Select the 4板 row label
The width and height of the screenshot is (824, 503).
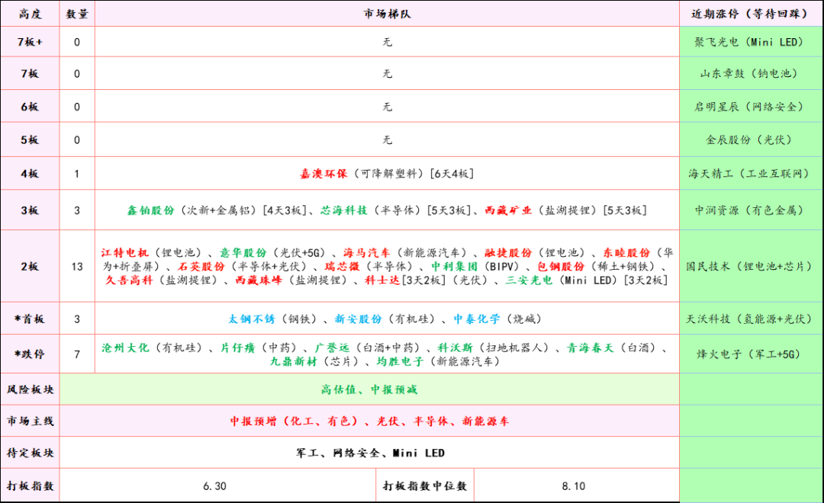pyautogui.click(x=30, y=173)
